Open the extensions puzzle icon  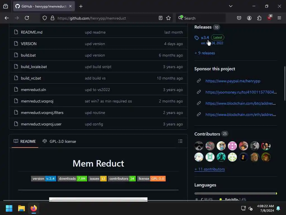[259, 18]
